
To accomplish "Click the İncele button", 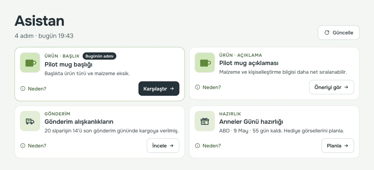I will tap(163, 146).
